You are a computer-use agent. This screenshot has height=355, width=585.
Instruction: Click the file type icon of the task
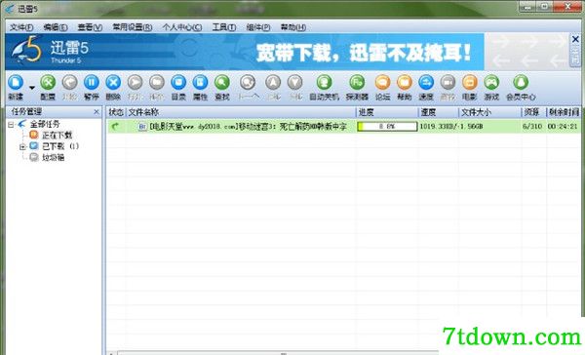tap(142, 127)
